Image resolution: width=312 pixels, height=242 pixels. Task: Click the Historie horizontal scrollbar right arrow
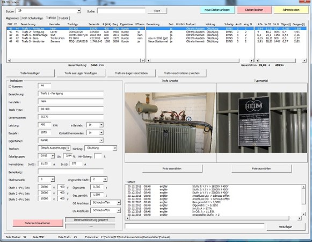[299, 218]
